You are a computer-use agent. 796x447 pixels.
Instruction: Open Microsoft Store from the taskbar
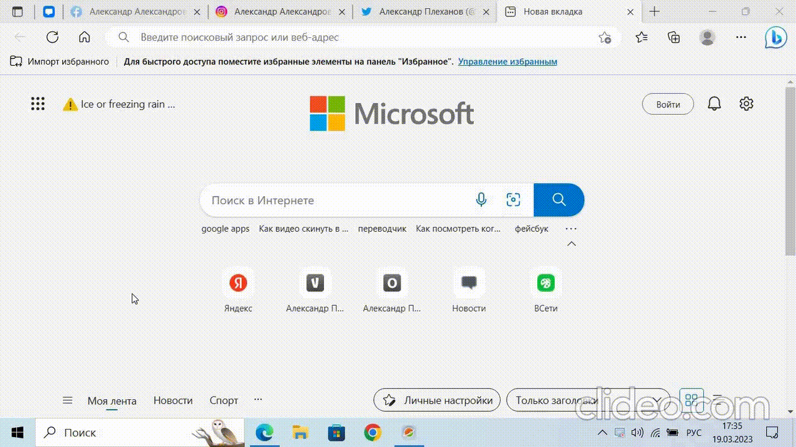click(x=336, y=433)
